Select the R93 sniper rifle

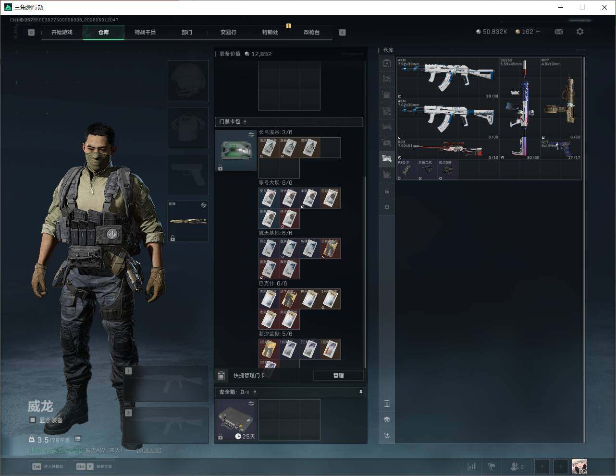[448, 150]
